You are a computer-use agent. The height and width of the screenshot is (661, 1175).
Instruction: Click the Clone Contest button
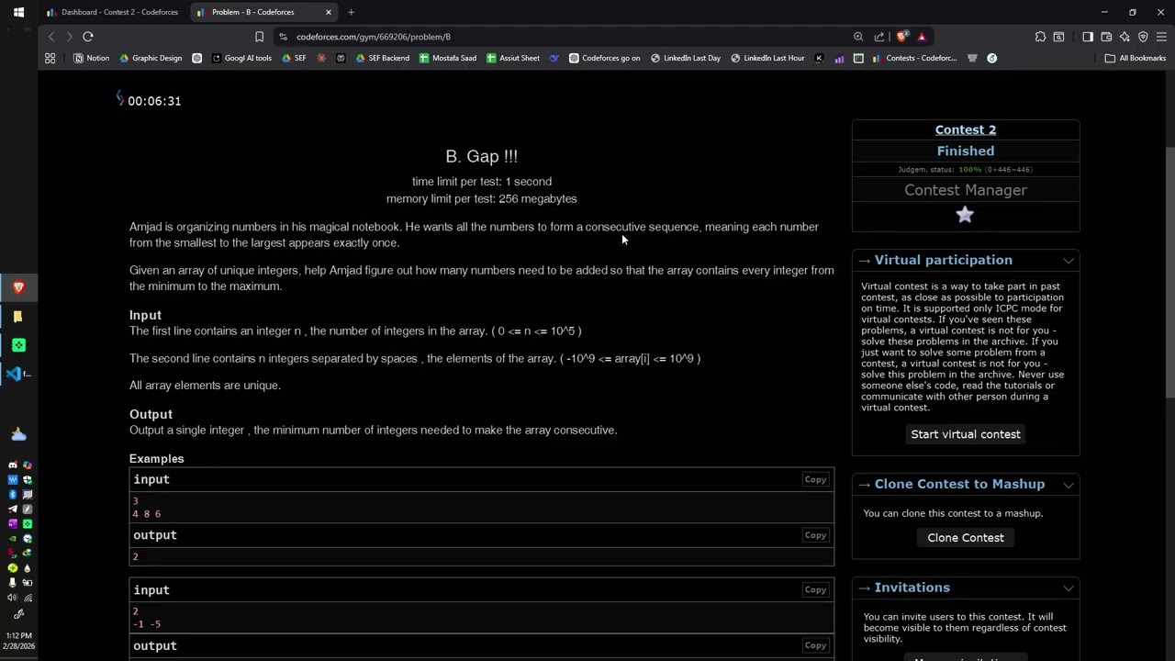(x=966, y=538)
